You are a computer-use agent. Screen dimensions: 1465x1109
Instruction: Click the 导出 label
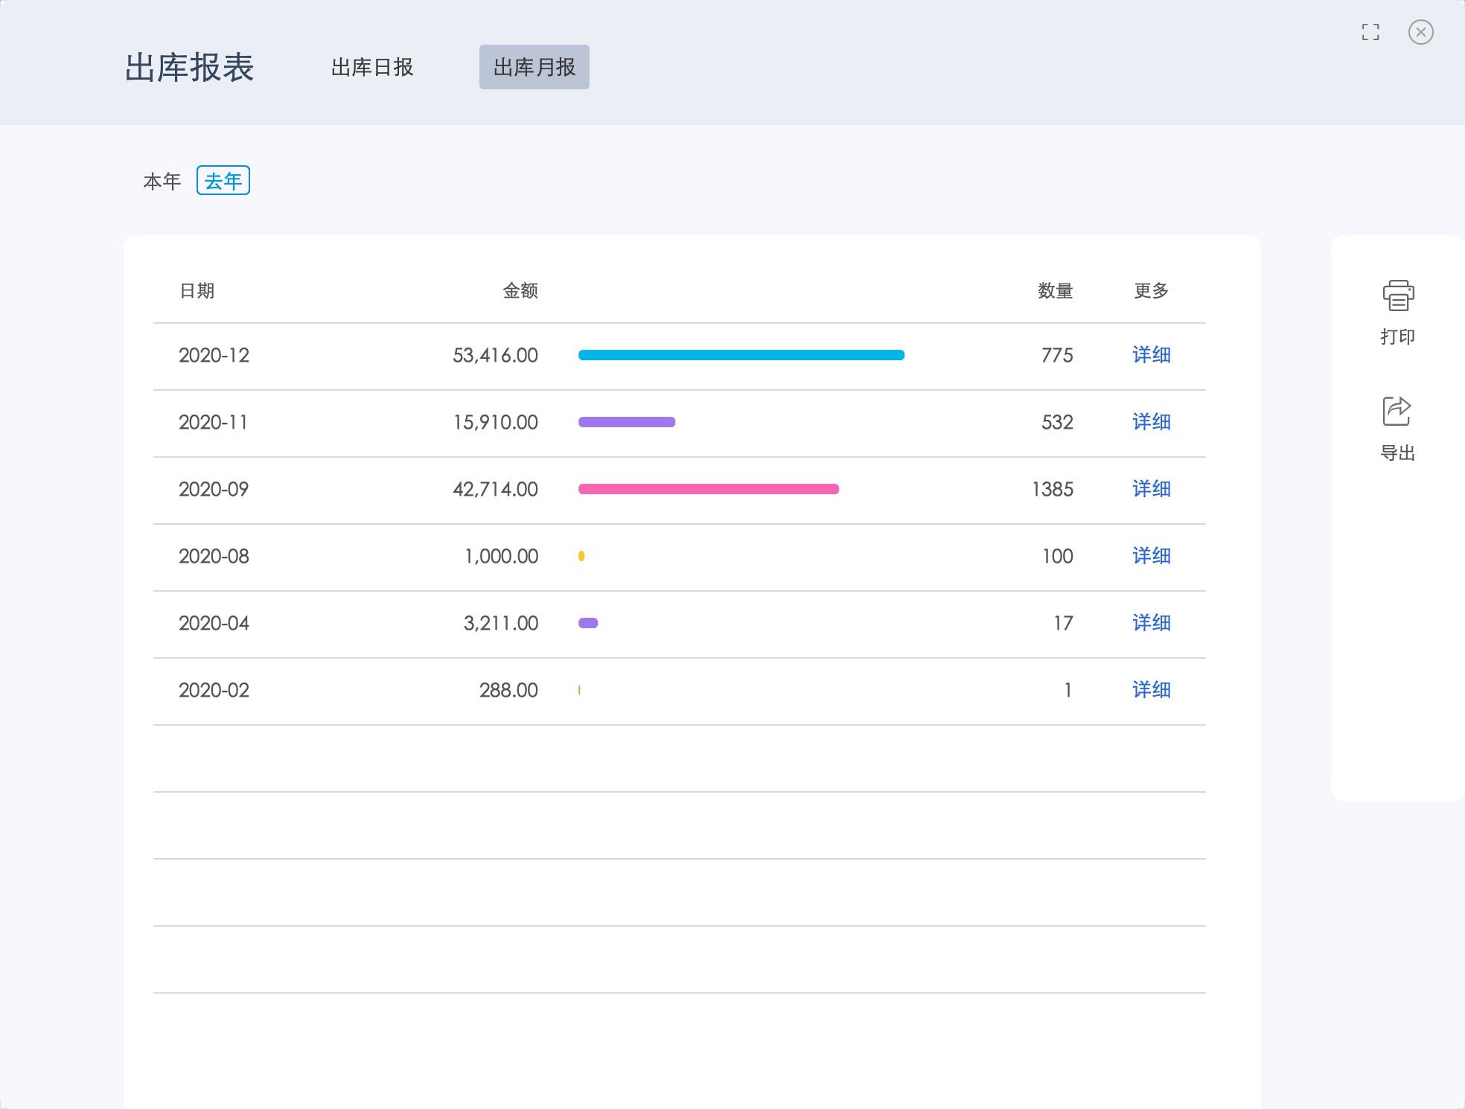tap(1397, 453)
